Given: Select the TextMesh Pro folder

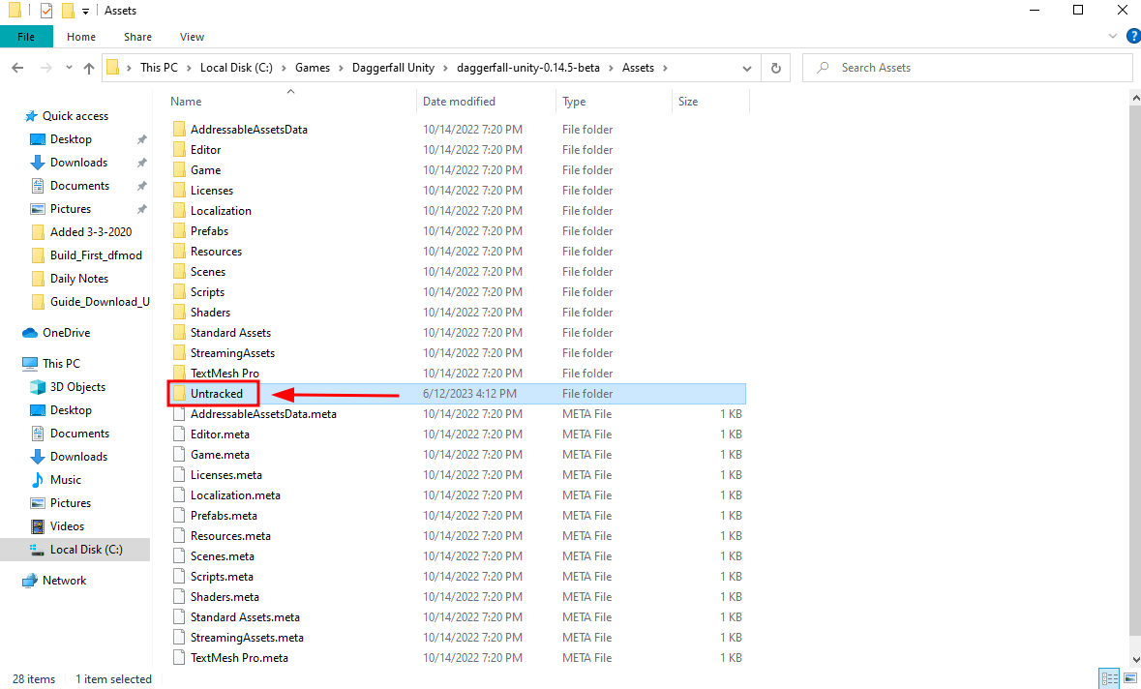Looking at the screenshot, I should pyautogui.click(x=225, y=374).
